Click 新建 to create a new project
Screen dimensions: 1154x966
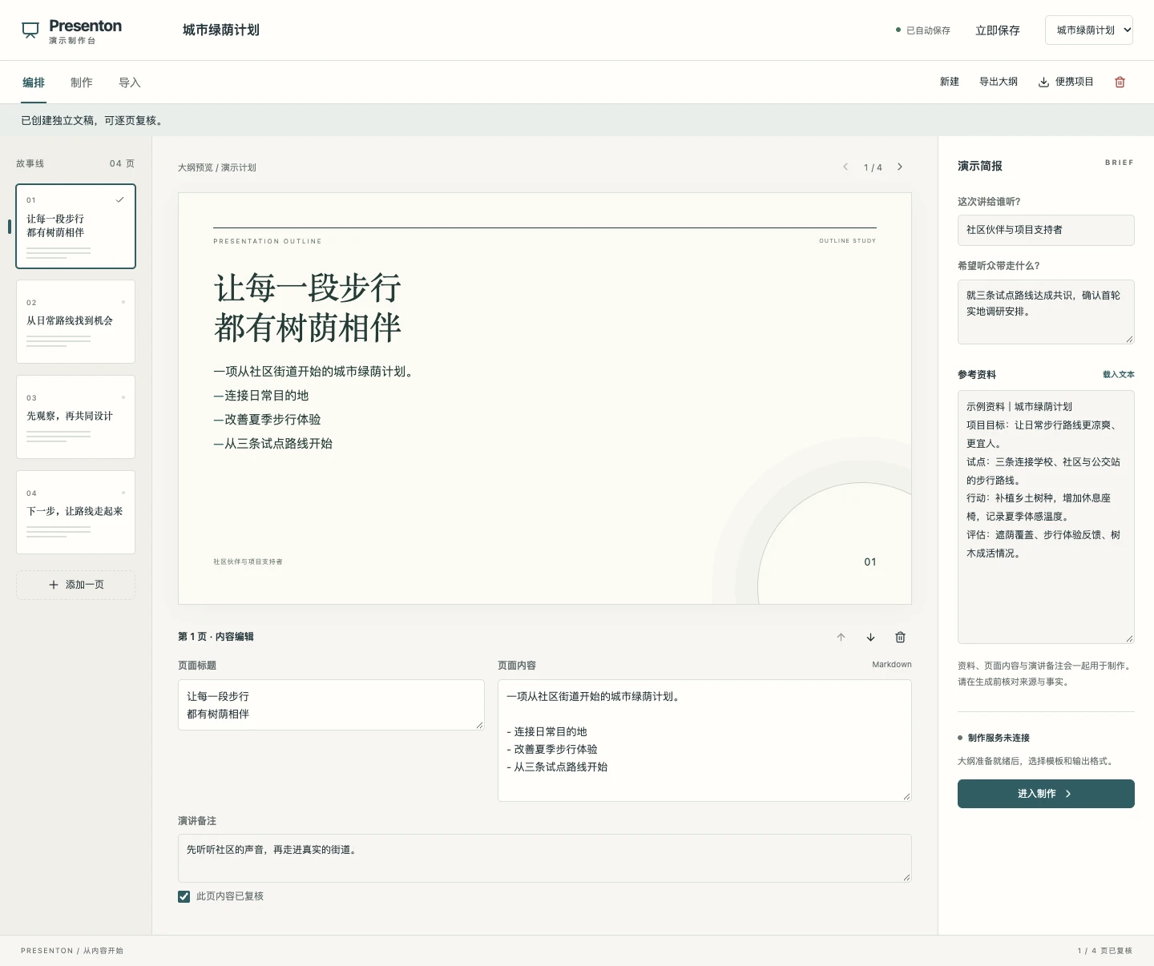[950, 82]
